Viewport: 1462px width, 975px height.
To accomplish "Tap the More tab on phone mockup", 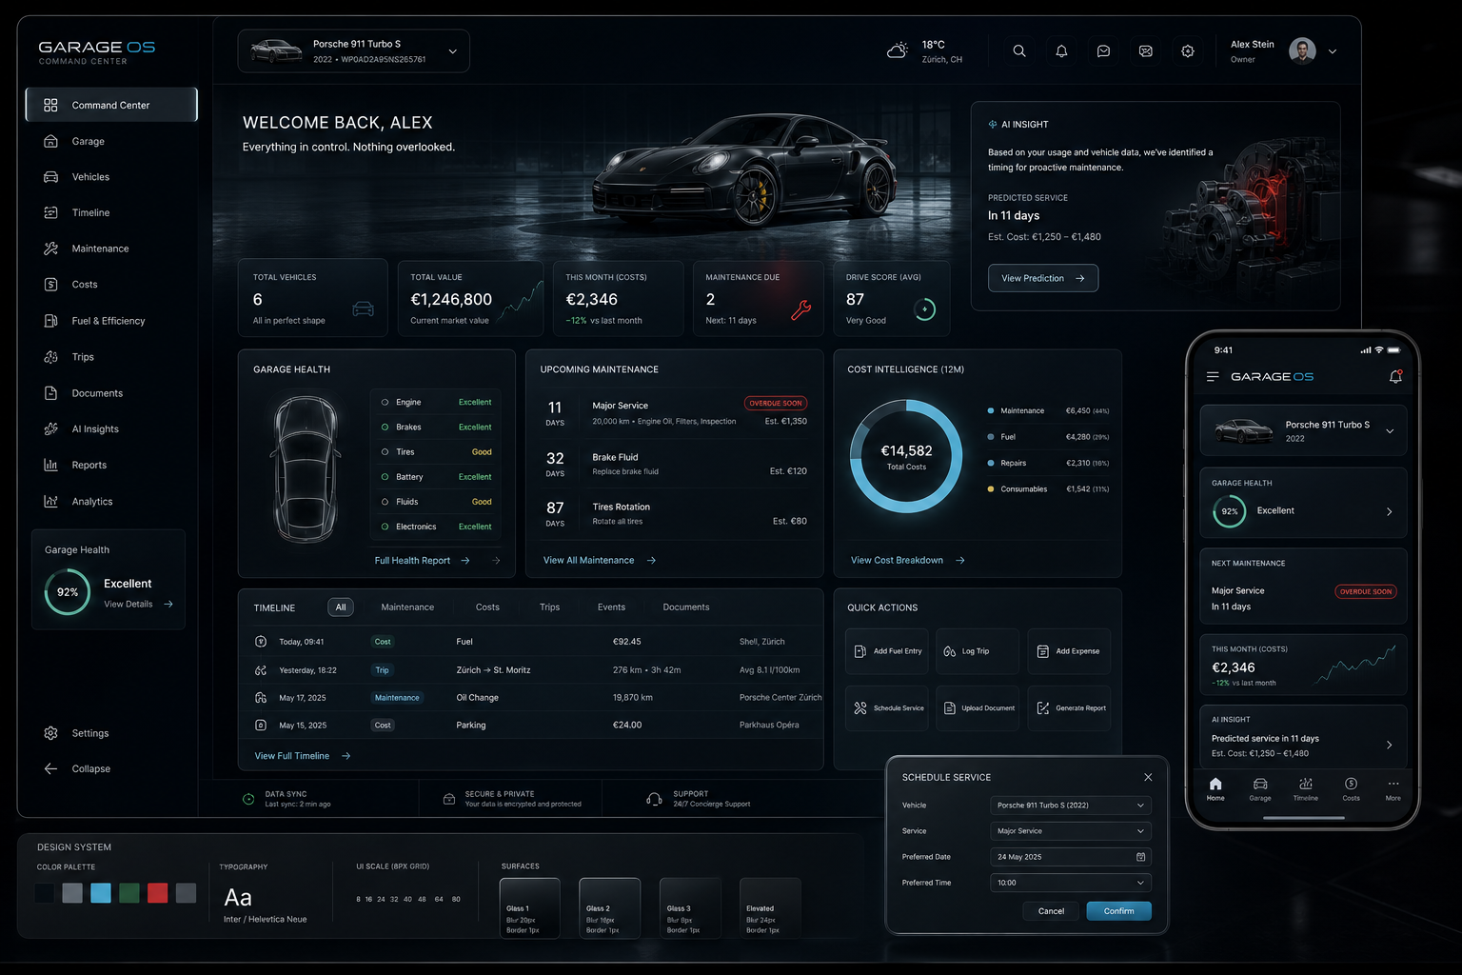I will click(1393, 789).
